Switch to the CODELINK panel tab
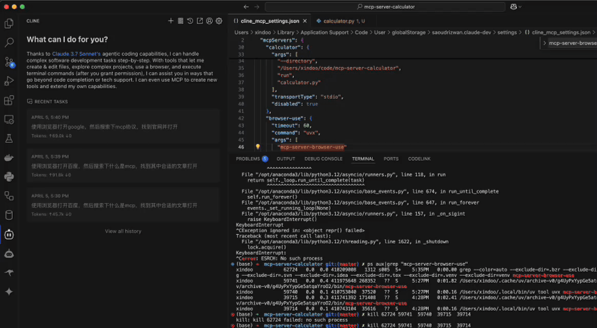 [419, 159]
